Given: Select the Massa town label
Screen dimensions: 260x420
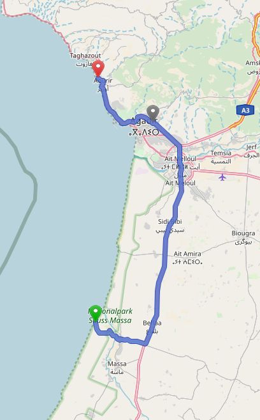Looking at the screenshot, I should click(x=117, y=364).
